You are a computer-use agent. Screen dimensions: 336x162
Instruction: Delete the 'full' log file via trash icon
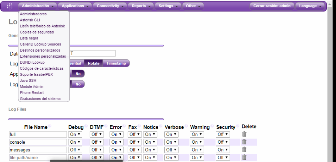[x=244, y=134]
